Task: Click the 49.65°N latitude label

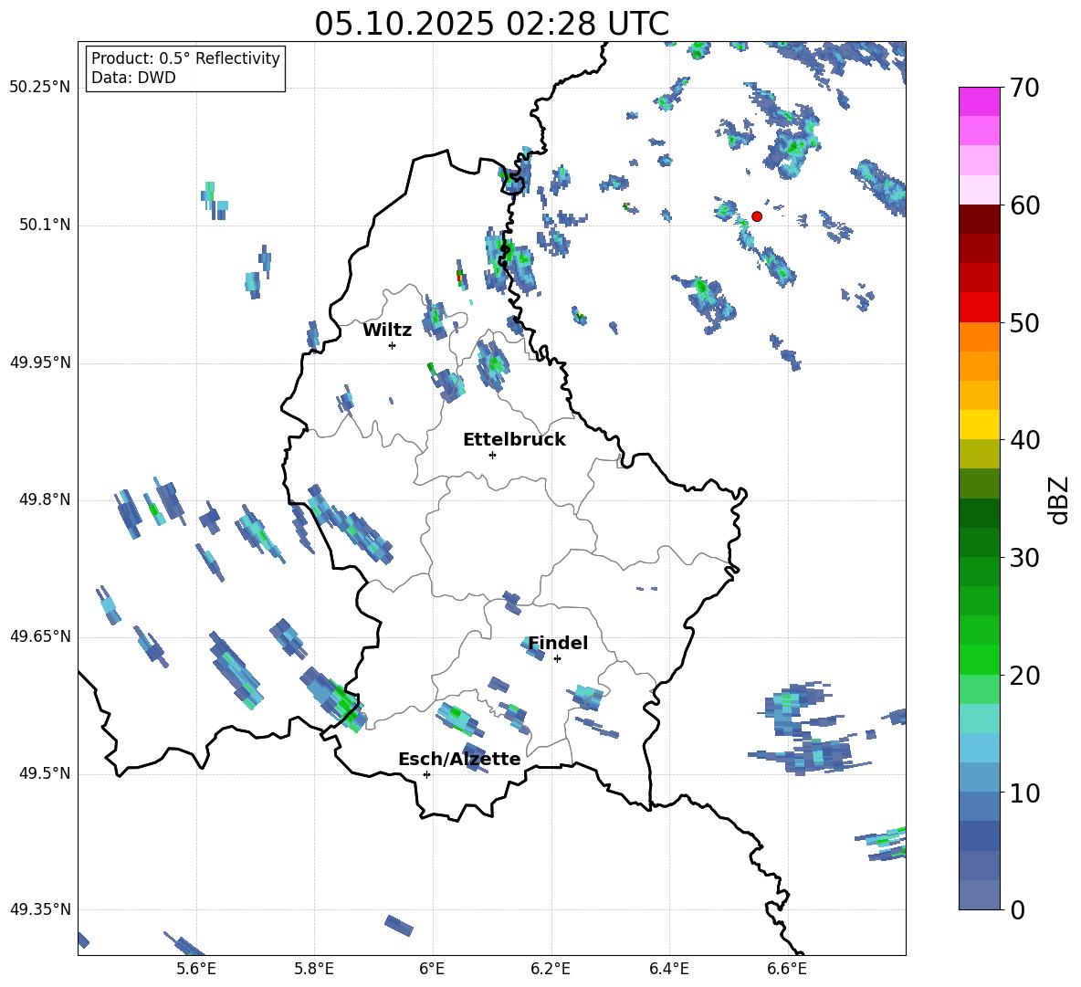Action: [x=39, y=636]
